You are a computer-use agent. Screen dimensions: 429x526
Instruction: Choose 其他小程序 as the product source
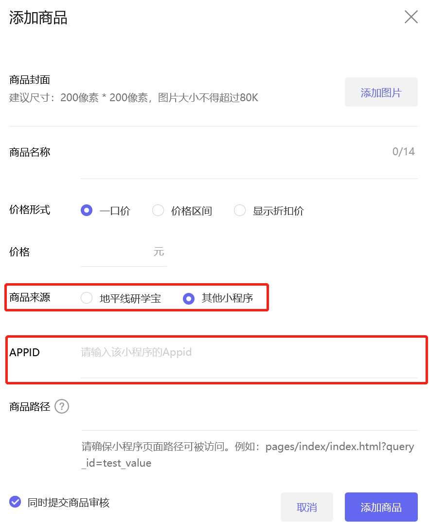point(189,298)
